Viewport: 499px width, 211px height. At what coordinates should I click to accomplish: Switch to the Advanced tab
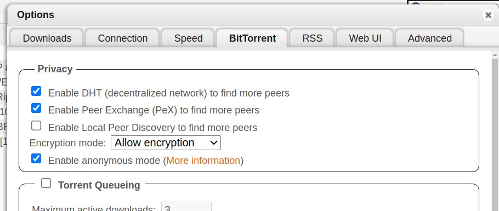click(x=429, y=38)
